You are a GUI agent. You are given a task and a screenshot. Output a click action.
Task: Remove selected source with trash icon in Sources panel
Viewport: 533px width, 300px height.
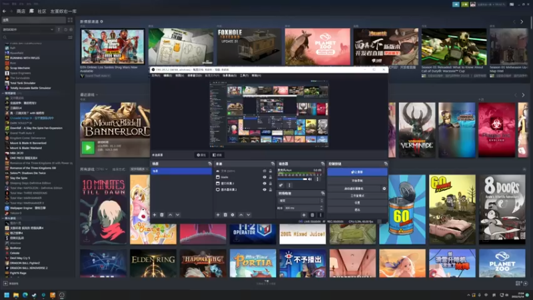coord(225,215)
